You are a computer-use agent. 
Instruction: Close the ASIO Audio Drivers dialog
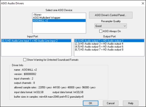point(143,3)
